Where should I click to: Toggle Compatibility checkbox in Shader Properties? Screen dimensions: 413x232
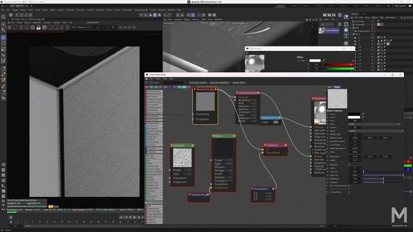[x=349, y=192]
